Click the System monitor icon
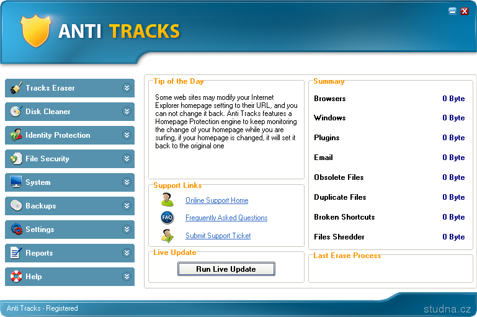 pyautogui.click(x=16, y=182)
